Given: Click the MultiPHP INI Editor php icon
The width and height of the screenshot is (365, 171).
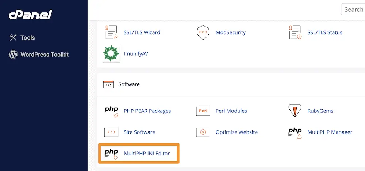Looking at the screenshot, I should tap(111, 154).
